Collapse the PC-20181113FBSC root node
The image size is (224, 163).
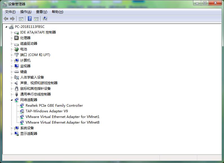[6, 27]
